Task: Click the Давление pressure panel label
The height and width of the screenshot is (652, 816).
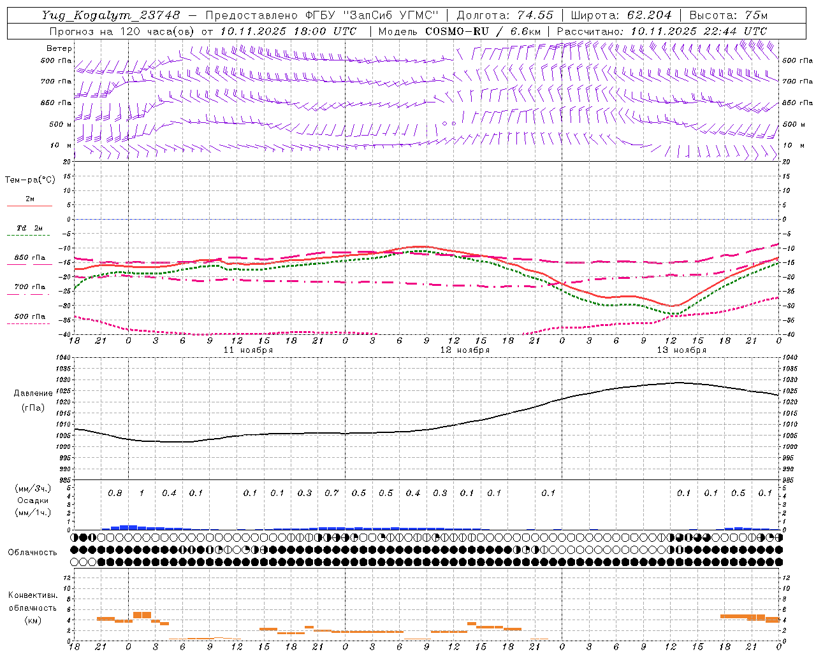Action: tap(33, 393)
